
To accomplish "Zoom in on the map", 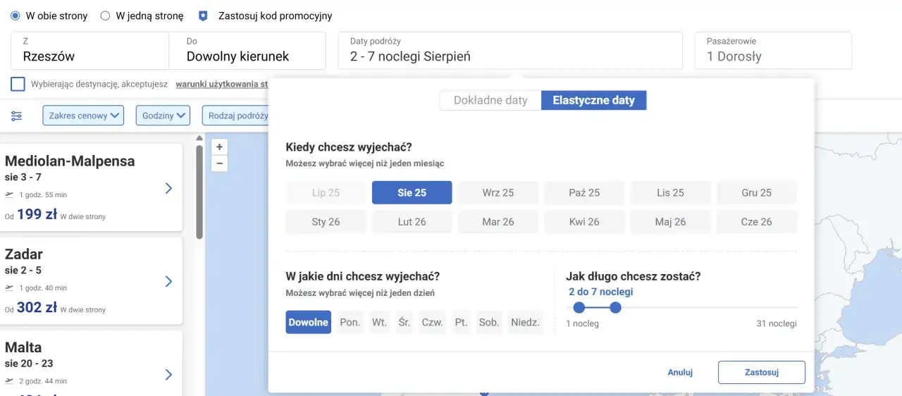I will (220, 147).
